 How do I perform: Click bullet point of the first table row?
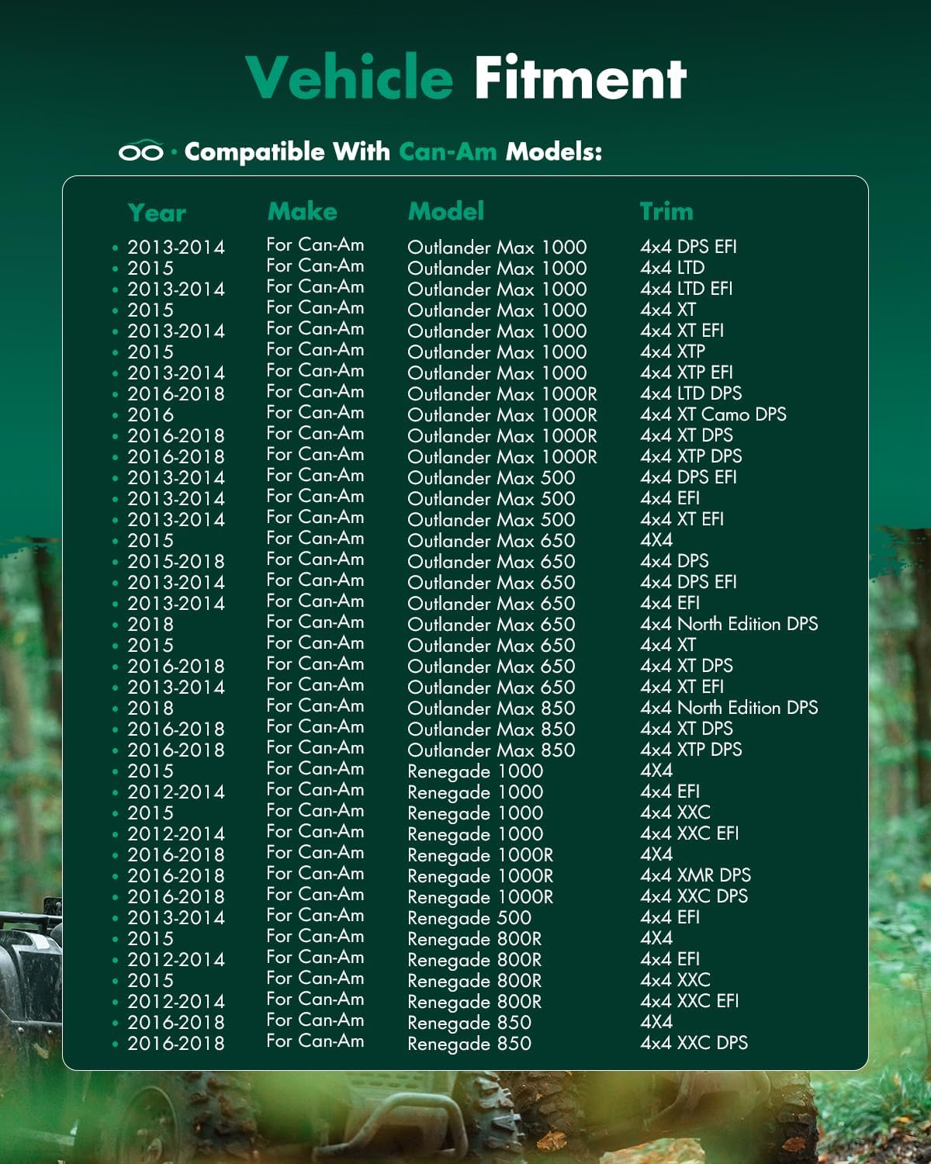click(115, 248)
